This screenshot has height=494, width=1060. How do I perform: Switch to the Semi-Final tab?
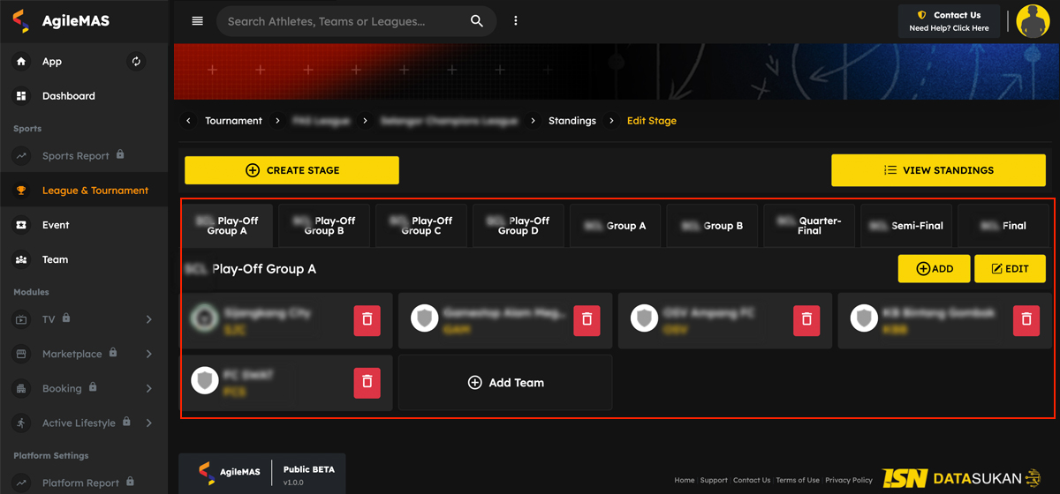tap(907, 226)
